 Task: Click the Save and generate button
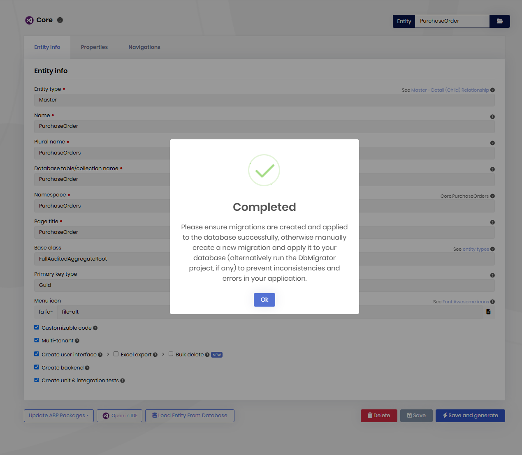click(x=470, y=416)
